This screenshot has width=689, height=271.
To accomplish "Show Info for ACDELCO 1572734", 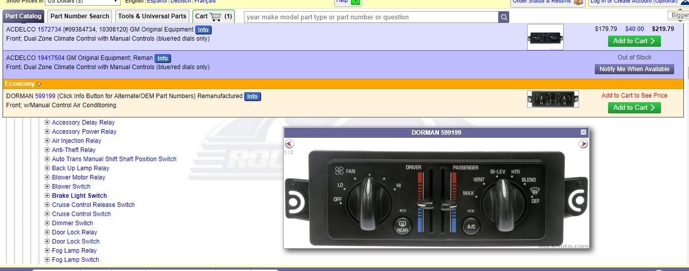I will pyautogui.click(x=203, y=30).
